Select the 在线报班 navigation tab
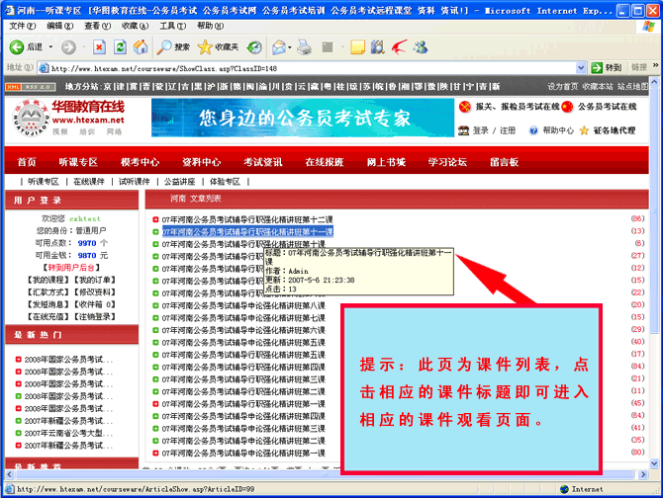Viewport: 663px width, 498px height. pos(325,162)
